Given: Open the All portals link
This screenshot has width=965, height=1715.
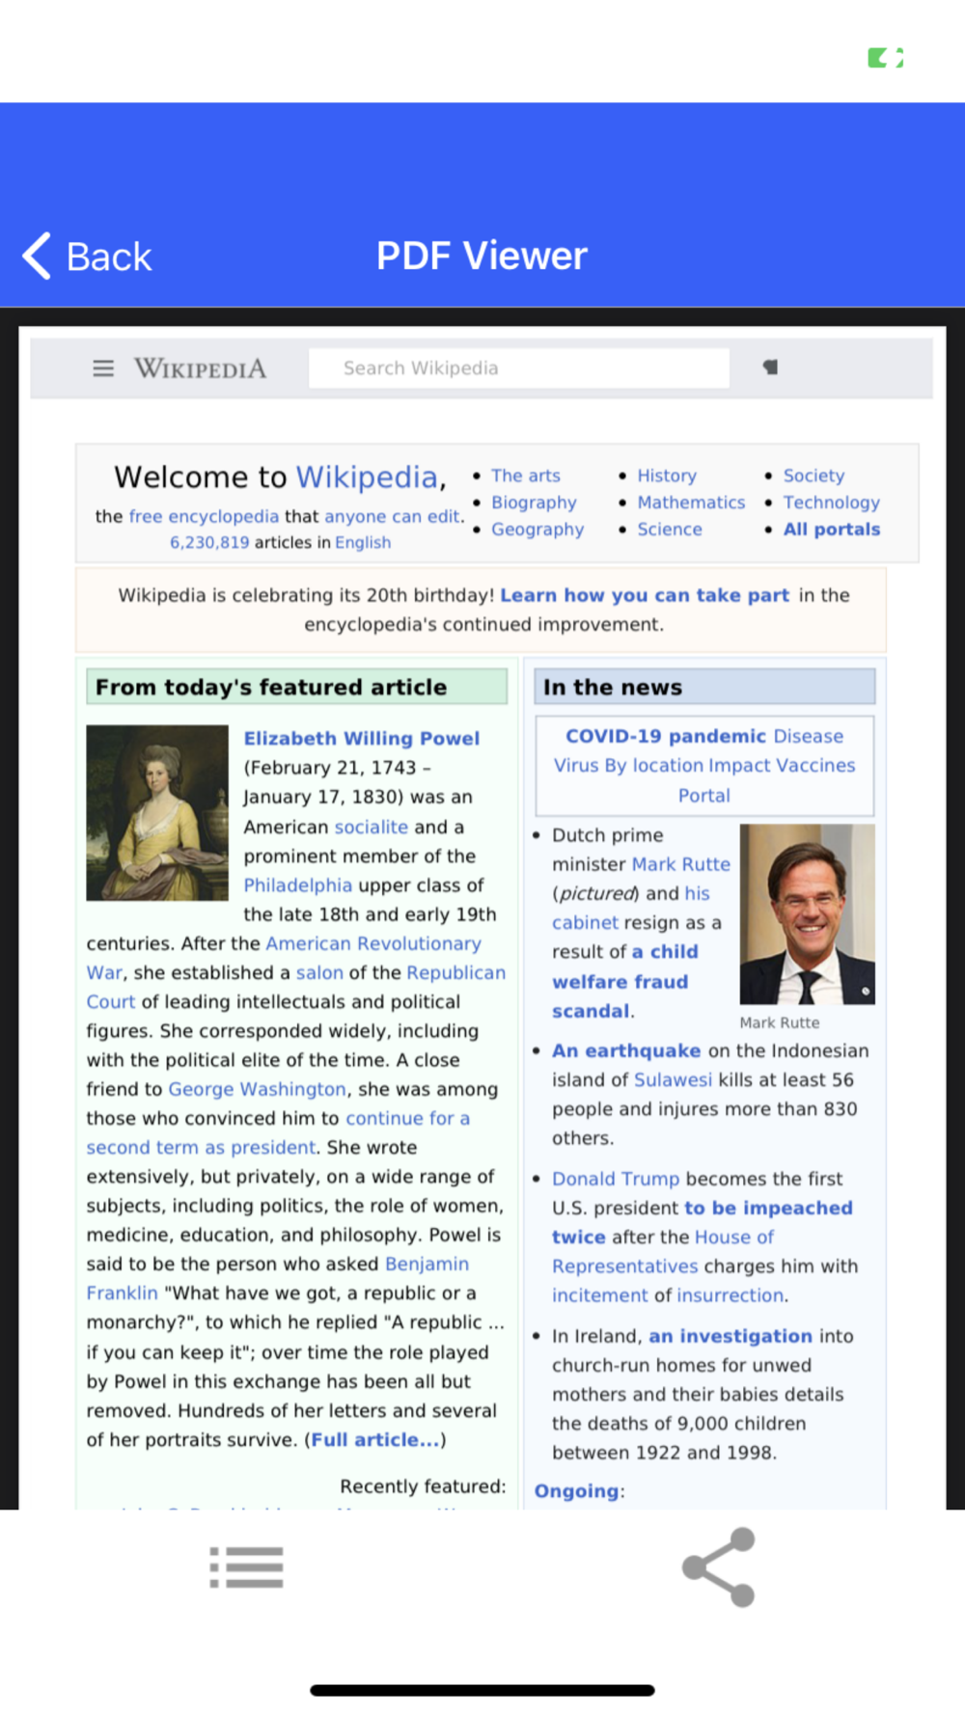Looking at the screenshot, I should tap(832, 530).
